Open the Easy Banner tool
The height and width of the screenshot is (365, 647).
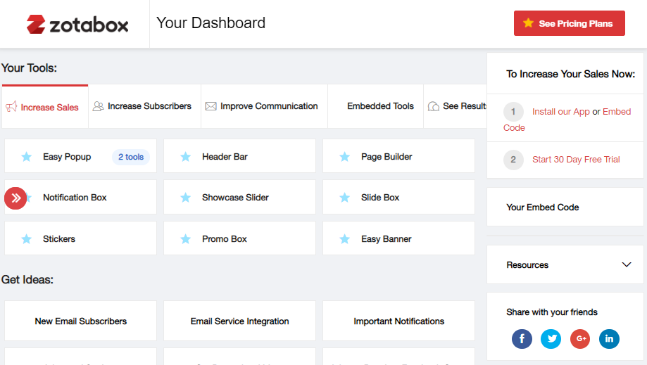(398, 238)
